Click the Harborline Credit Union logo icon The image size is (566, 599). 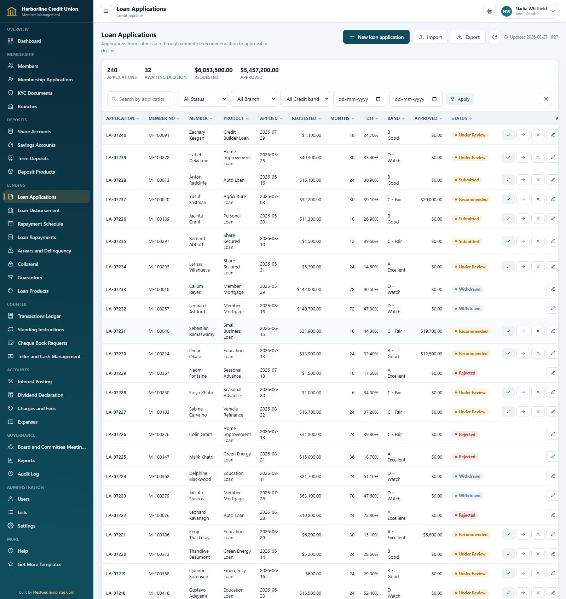[12, 11]
